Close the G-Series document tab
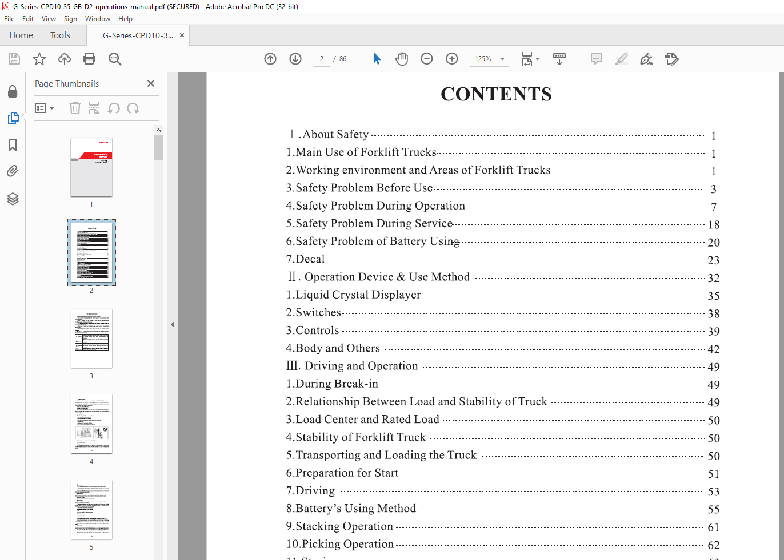The height and width of the screenshot is (560, 784). pyautogui.click(x=182, y=35)
